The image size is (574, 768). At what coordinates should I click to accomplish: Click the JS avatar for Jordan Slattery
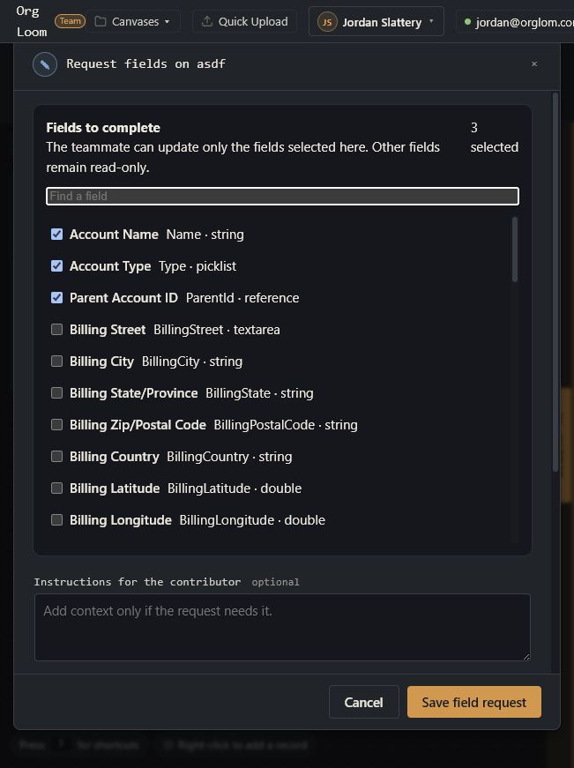[x=327, y=22]
